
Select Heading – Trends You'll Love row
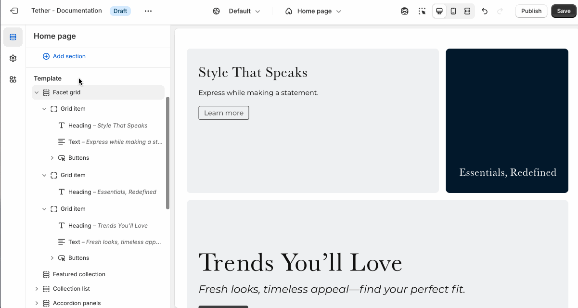[98, 226]
